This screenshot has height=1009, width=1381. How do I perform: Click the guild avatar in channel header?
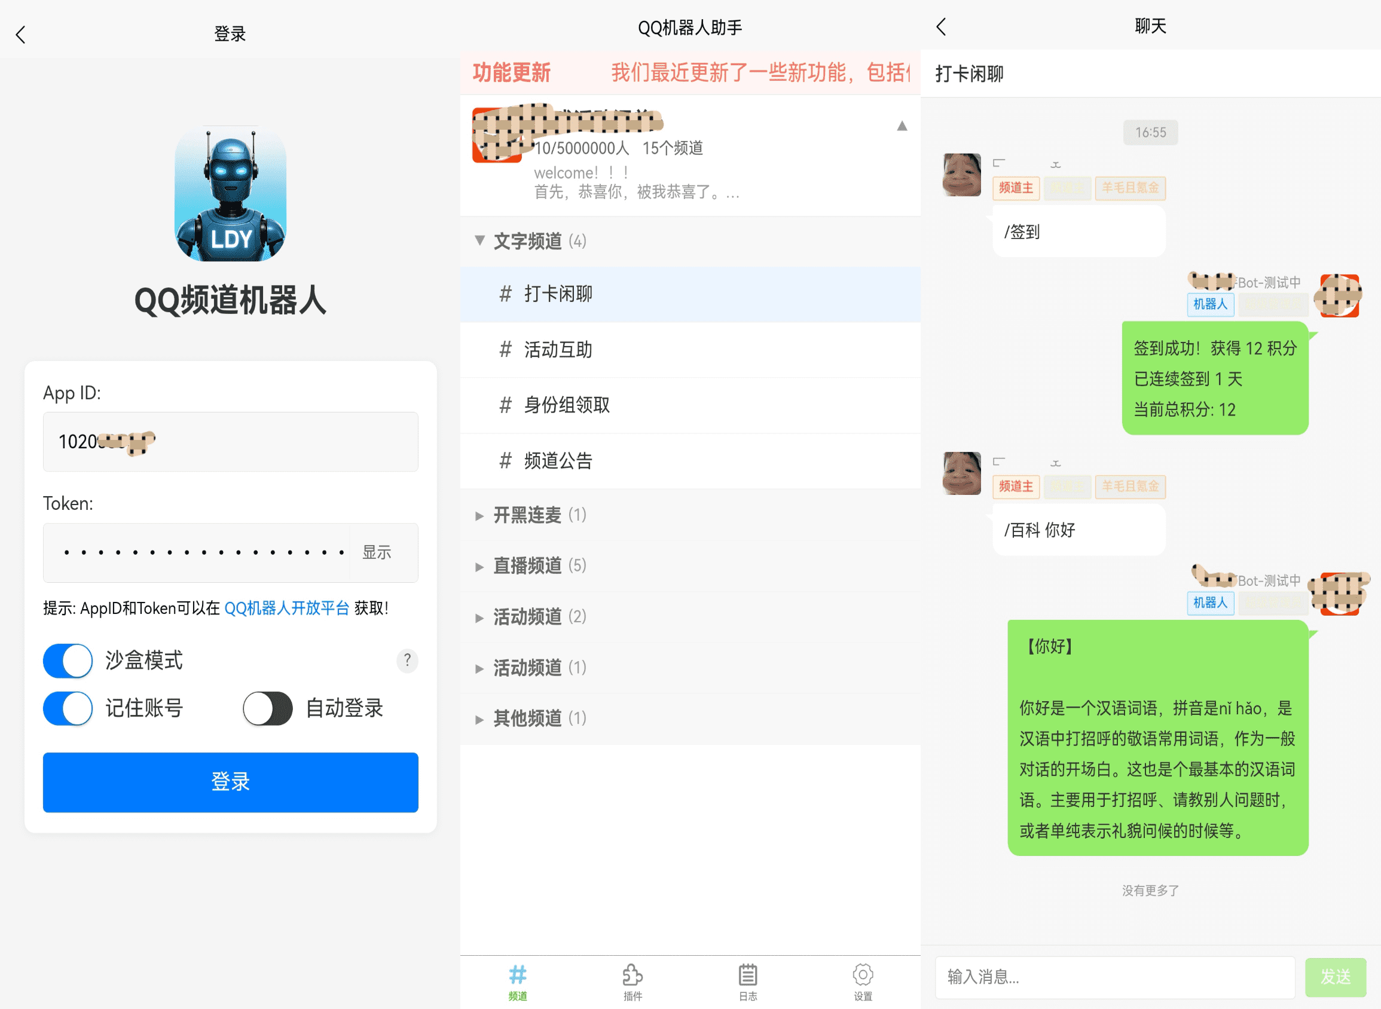tap(497, 136)
